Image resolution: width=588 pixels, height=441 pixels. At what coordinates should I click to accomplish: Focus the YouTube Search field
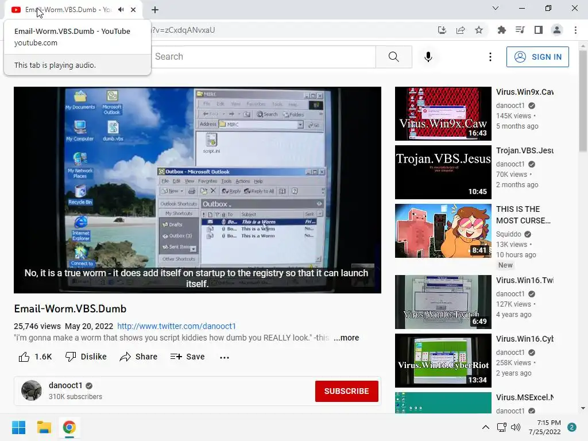(264, 57)
